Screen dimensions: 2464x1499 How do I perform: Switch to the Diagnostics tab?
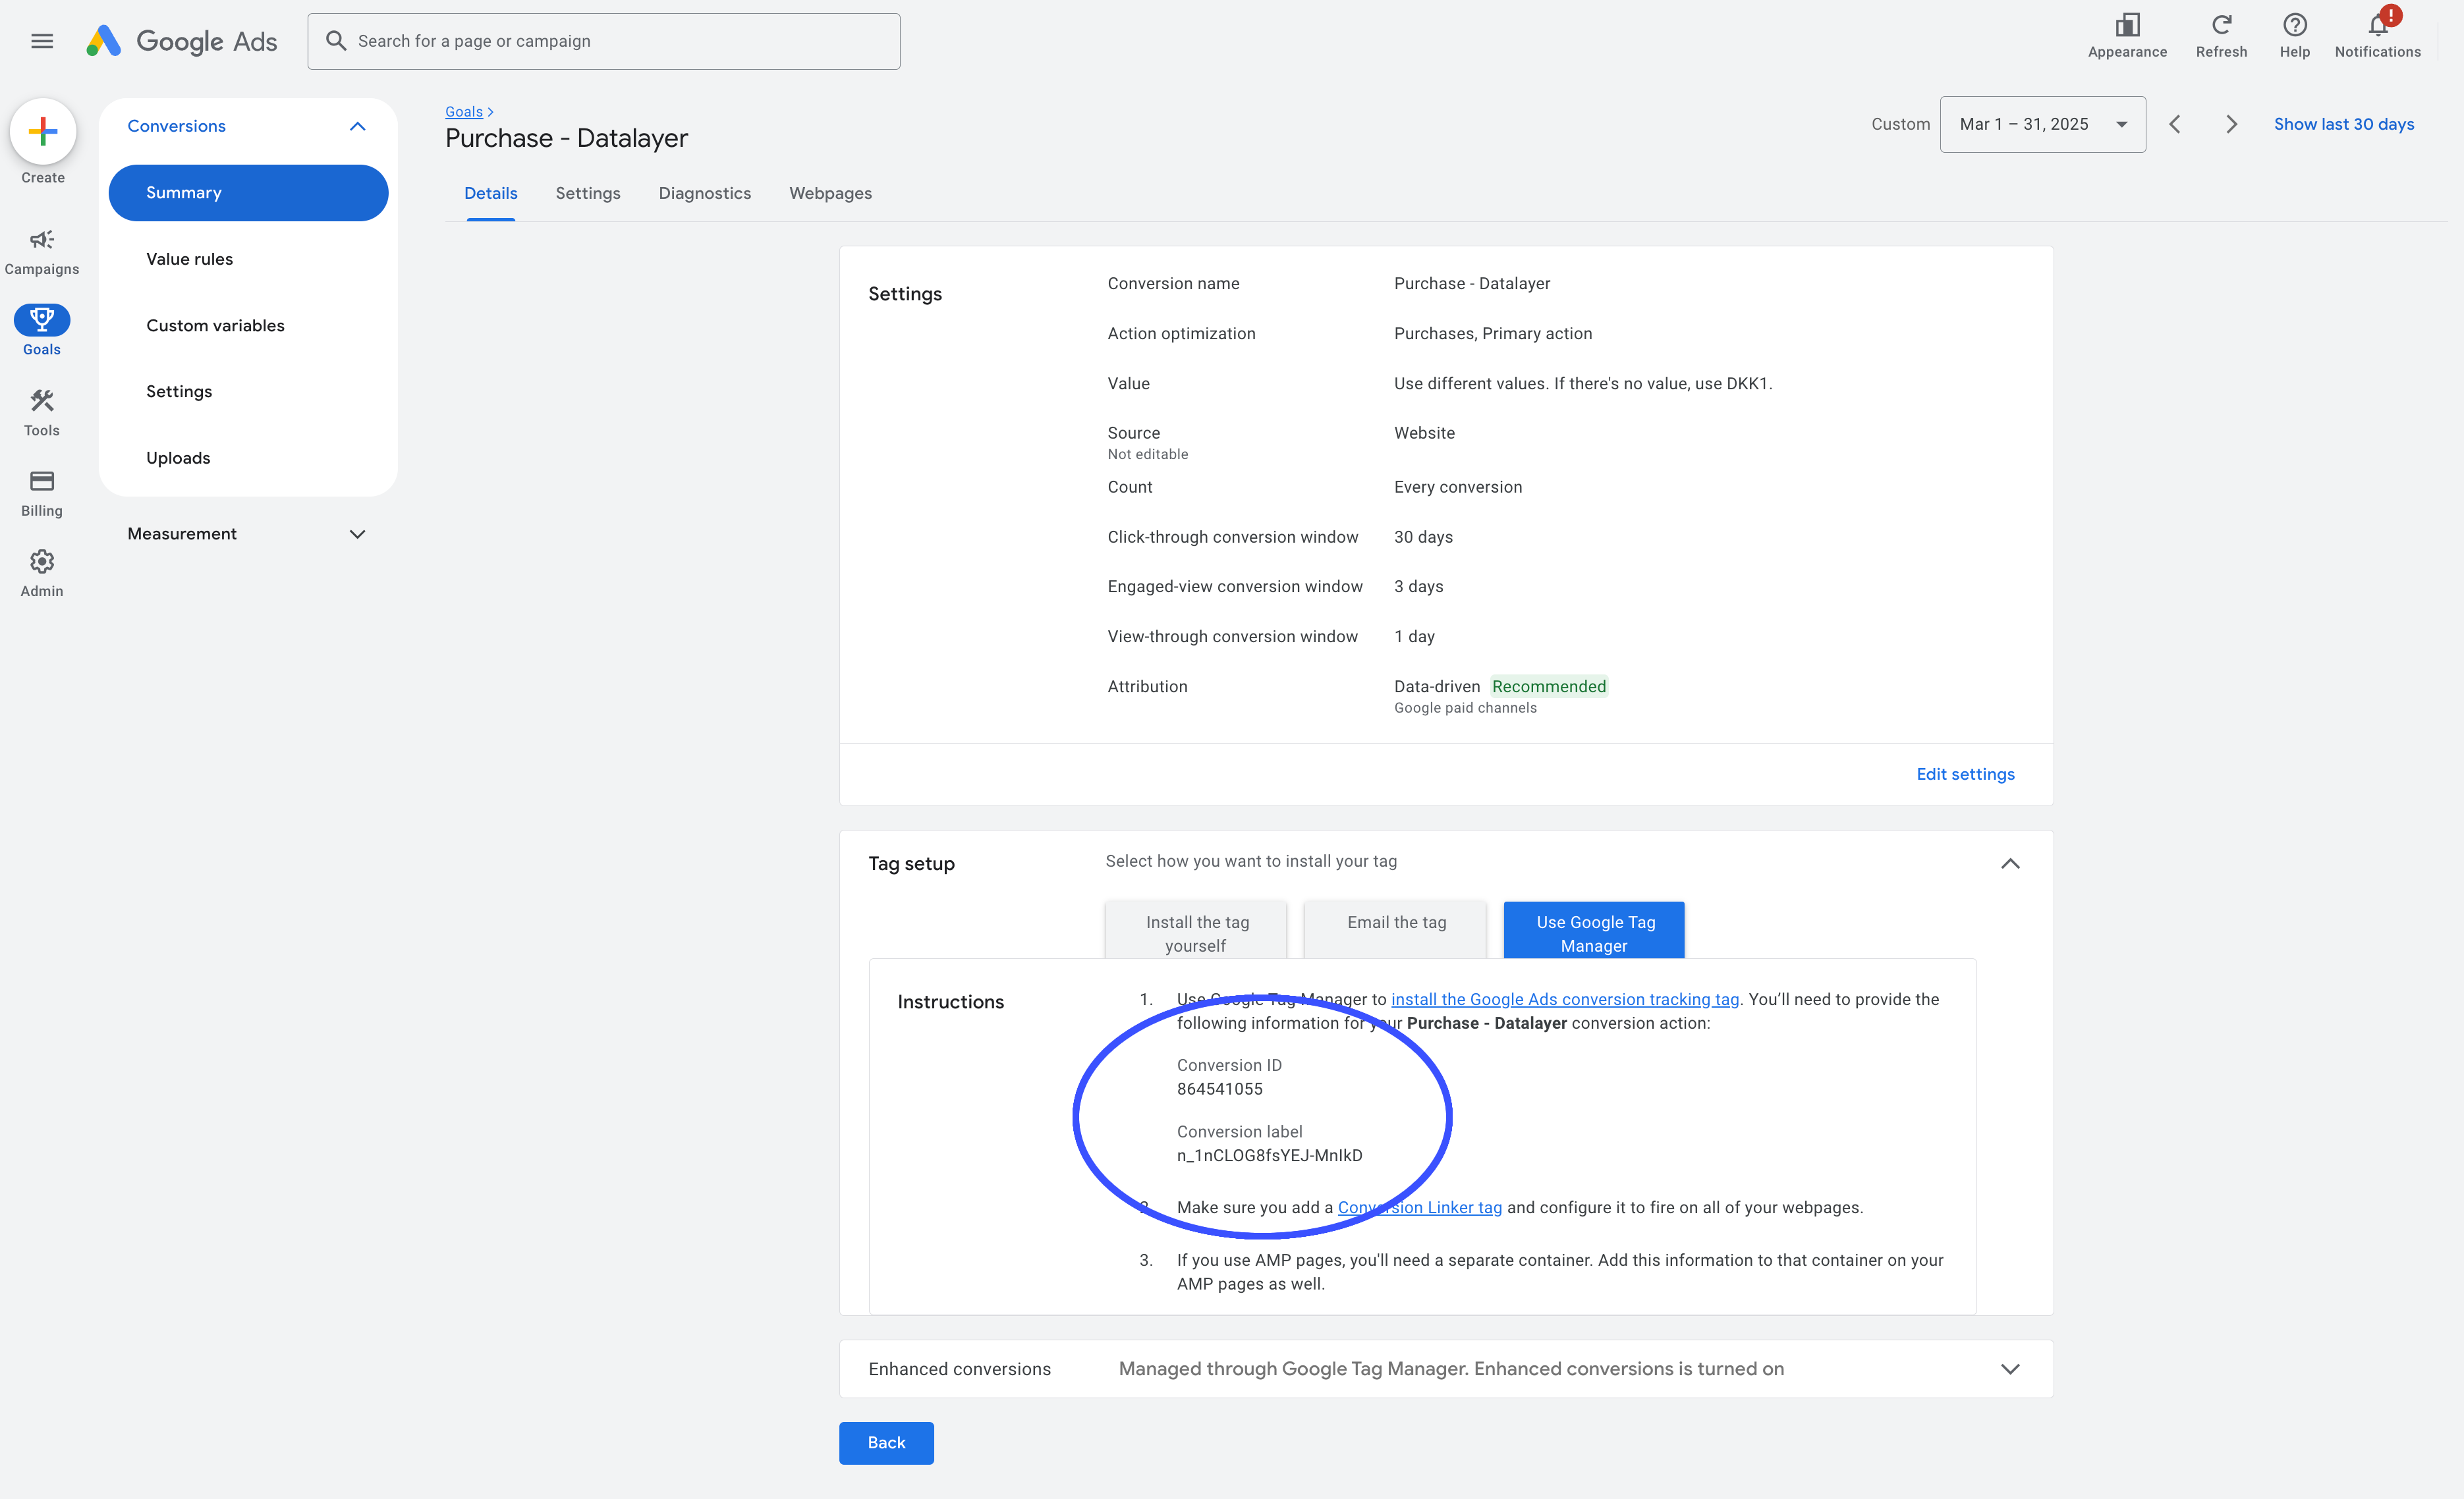pos(704,193)
